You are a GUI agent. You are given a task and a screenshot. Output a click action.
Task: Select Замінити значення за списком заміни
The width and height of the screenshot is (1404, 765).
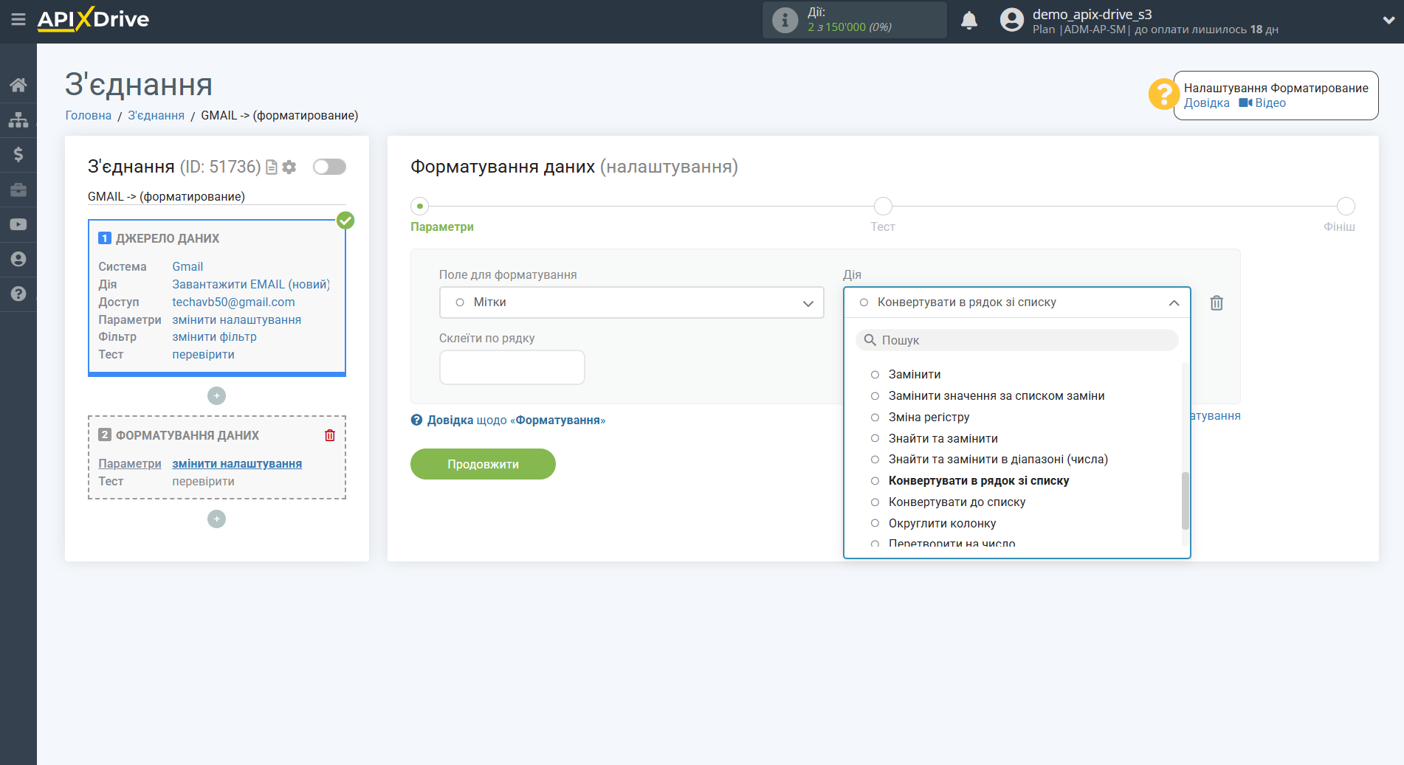coord(996,396)
